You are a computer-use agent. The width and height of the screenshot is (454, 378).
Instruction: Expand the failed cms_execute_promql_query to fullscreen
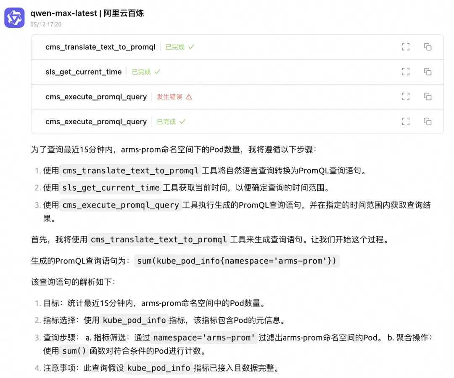(x=405, y=97)
